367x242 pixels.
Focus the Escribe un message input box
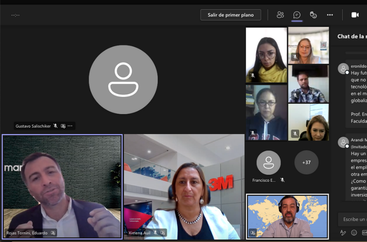352,219
